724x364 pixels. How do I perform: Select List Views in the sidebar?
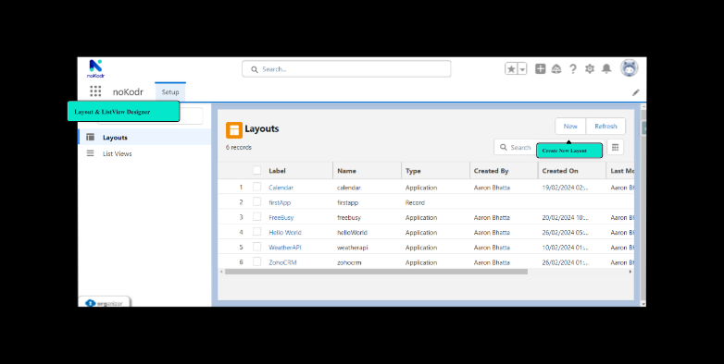coord(144,153)
